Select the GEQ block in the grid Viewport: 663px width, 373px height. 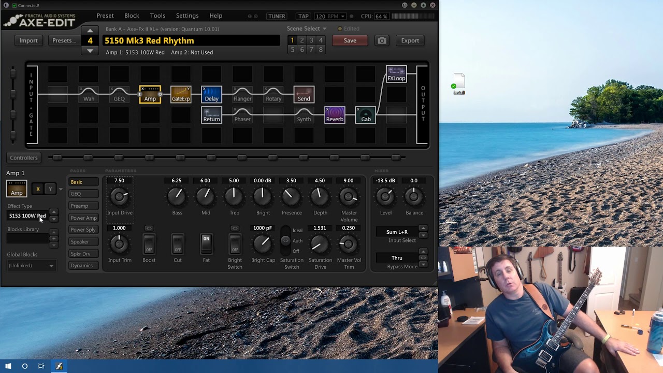[x=119, y=94]
